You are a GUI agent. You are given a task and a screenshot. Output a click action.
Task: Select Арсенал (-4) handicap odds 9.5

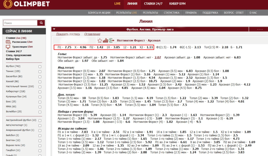click(199, 122)
